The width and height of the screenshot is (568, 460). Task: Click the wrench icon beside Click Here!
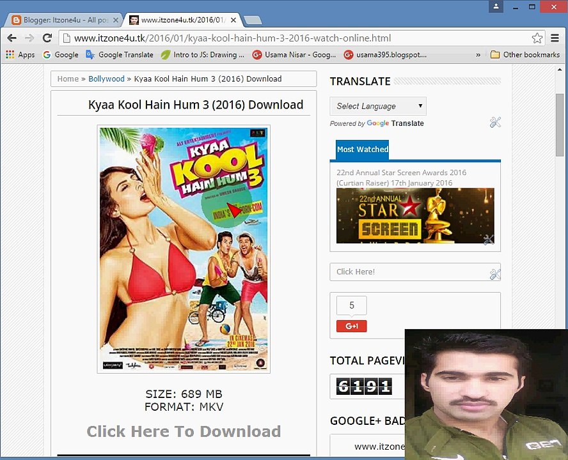point(495,274)
